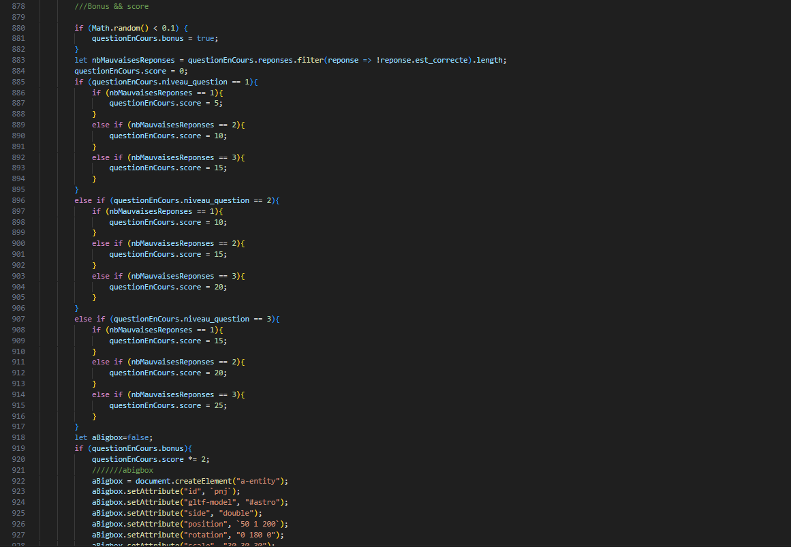Click the //////abigbox comment on line 921
Image resolution: width=791 pixels, height=547 pixels.
[123, 469]
